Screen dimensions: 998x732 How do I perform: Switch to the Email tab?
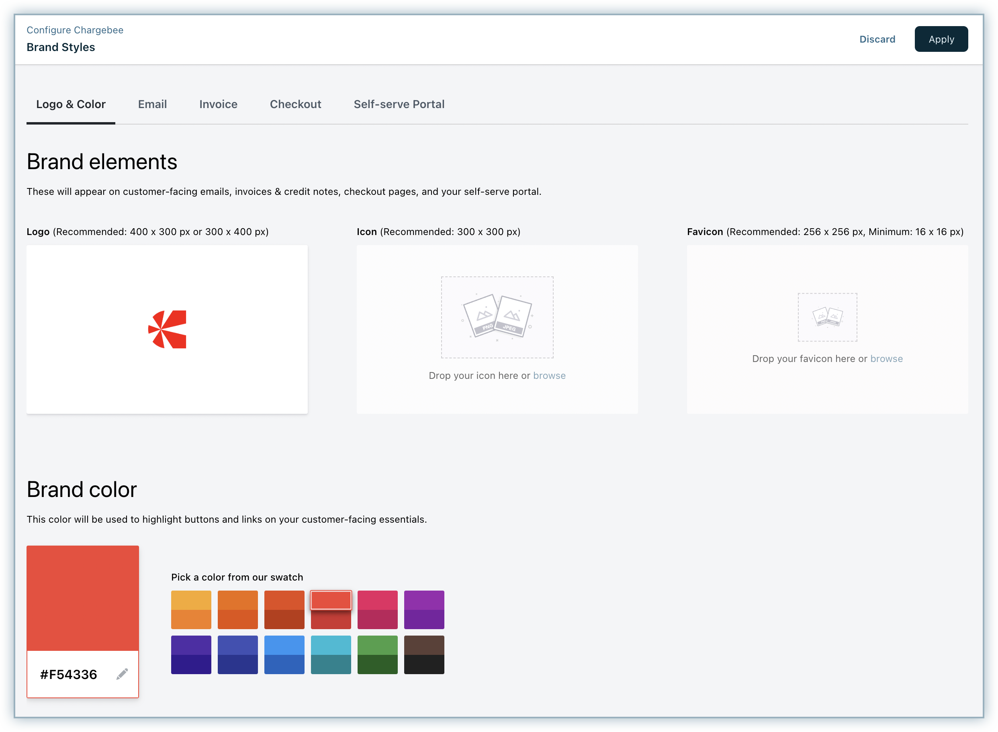point(152,104)
